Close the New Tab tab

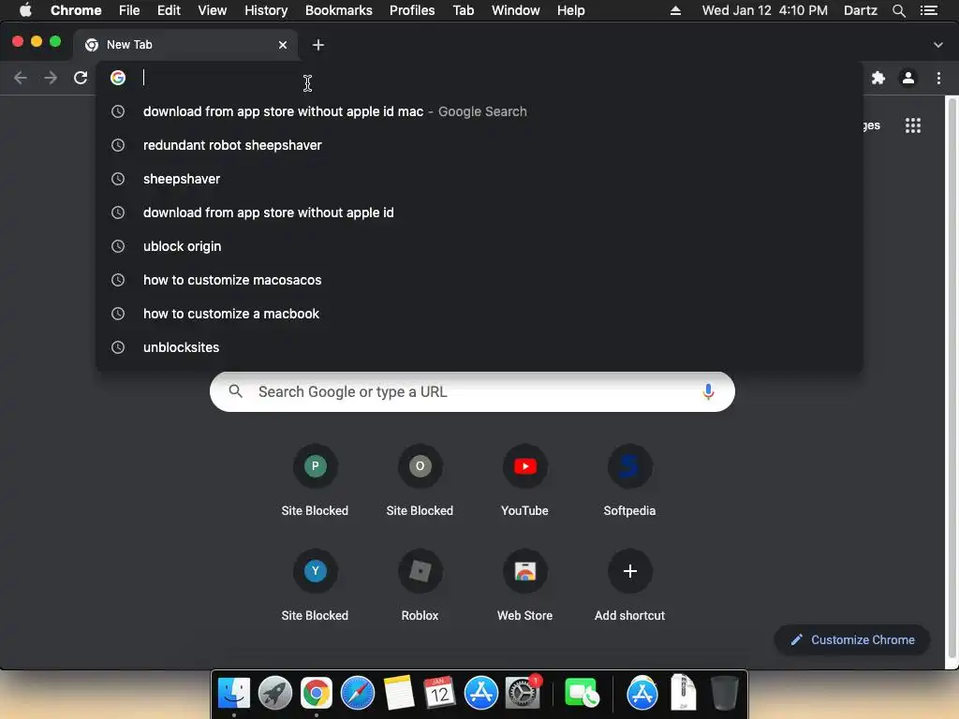point(283,45)
